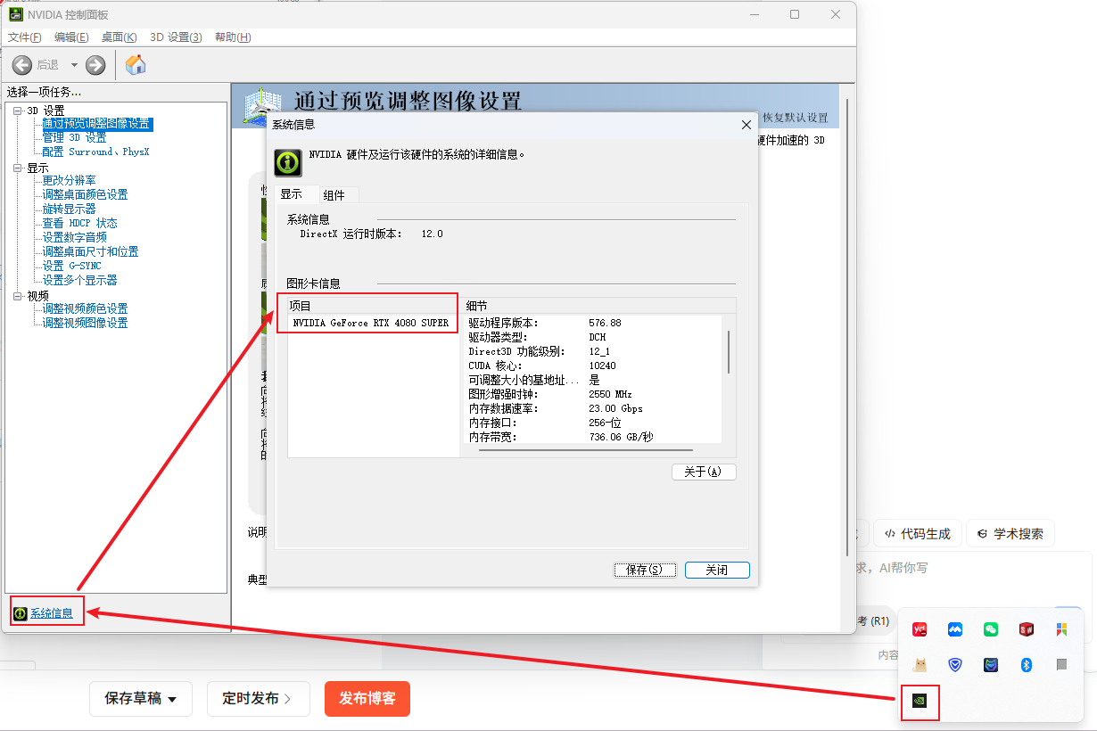Select 设置数字音频 in the tree

[x=74, y=238]
